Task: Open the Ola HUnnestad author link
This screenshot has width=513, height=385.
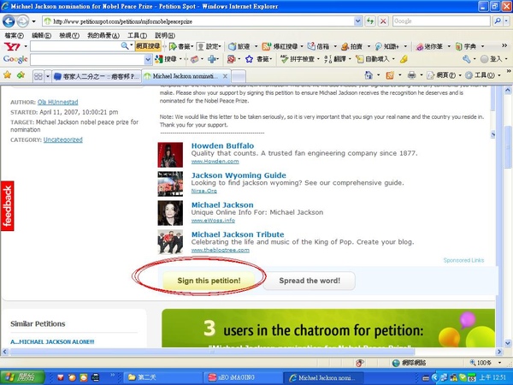Action: tap(58, 102)
